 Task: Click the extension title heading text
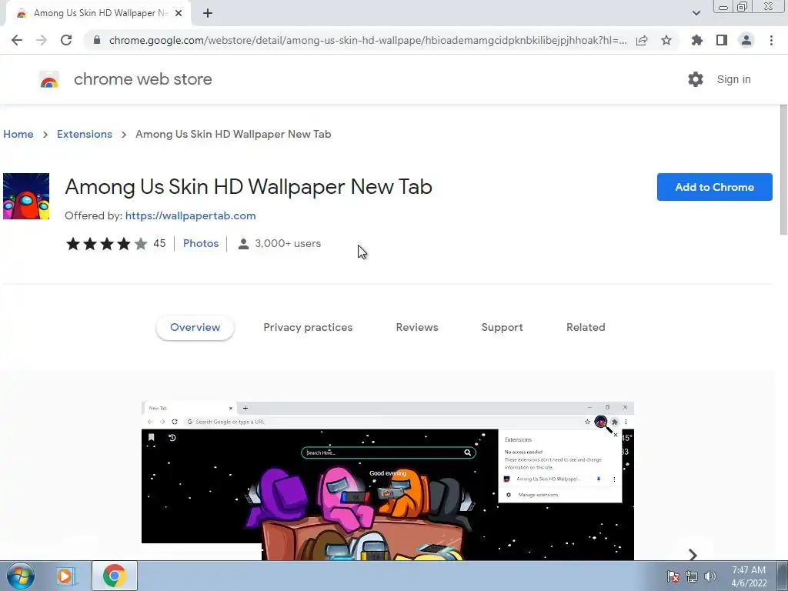[249, 187]
